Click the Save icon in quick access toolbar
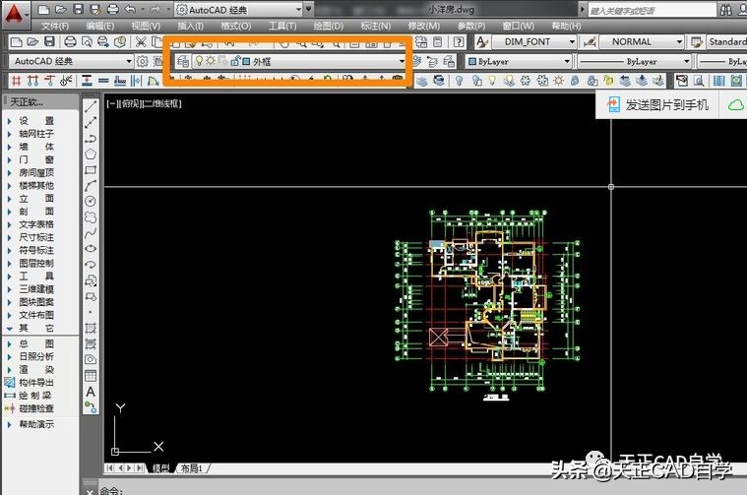 (x=78, y=9)
